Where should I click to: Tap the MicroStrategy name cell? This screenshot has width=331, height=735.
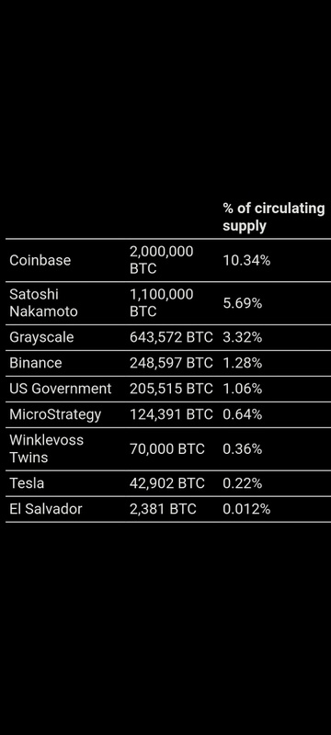click(x=55, y=414)
